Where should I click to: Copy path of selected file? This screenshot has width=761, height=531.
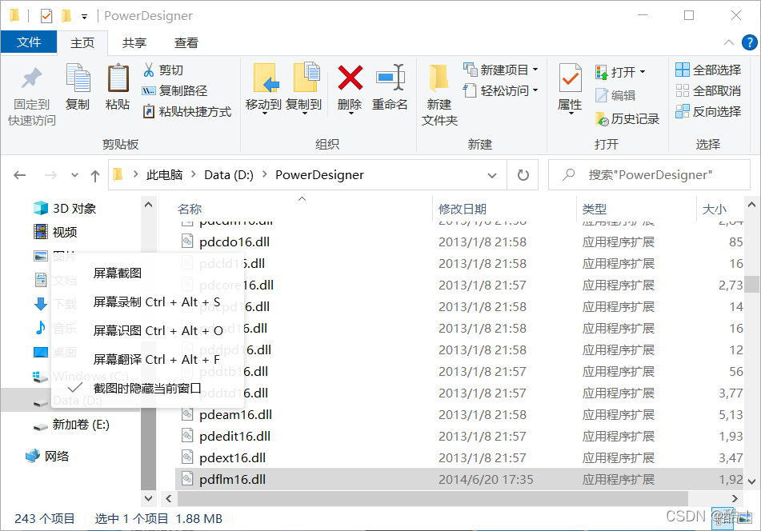174,90
